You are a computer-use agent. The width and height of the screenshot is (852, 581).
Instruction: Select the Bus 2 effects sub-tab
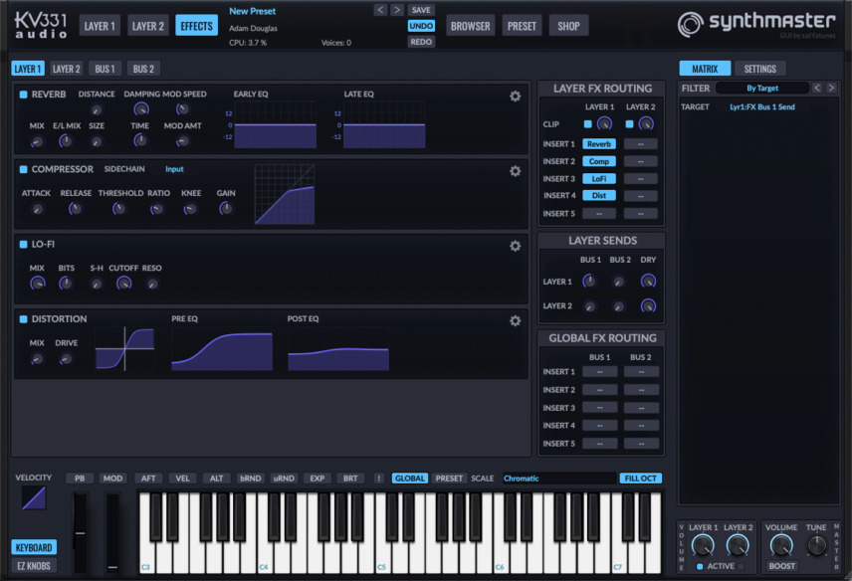tap(143, 69)
